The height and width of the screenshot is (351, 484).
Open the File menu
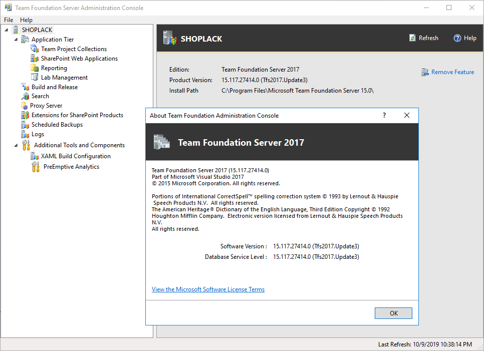(9, 20)
